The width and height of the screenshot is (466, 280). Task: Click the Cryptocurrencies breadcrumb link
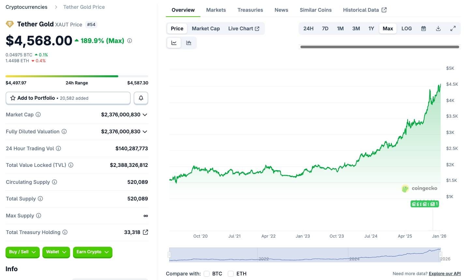pos(26,7)
